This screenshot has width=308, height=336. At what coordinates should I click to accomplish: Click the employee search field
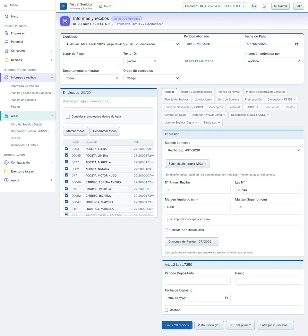108,101
